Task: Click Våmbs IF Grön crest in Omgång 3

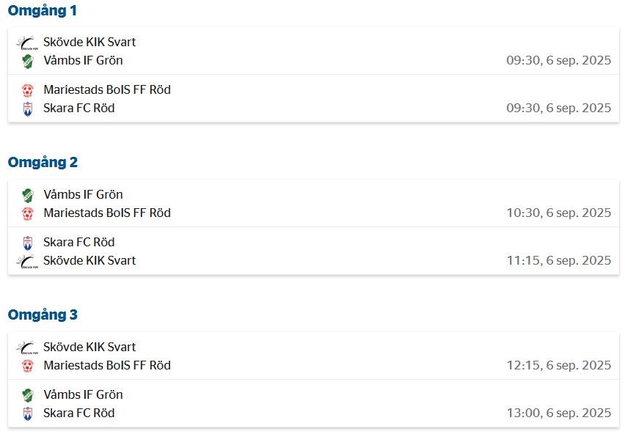Action: (27, 395)
